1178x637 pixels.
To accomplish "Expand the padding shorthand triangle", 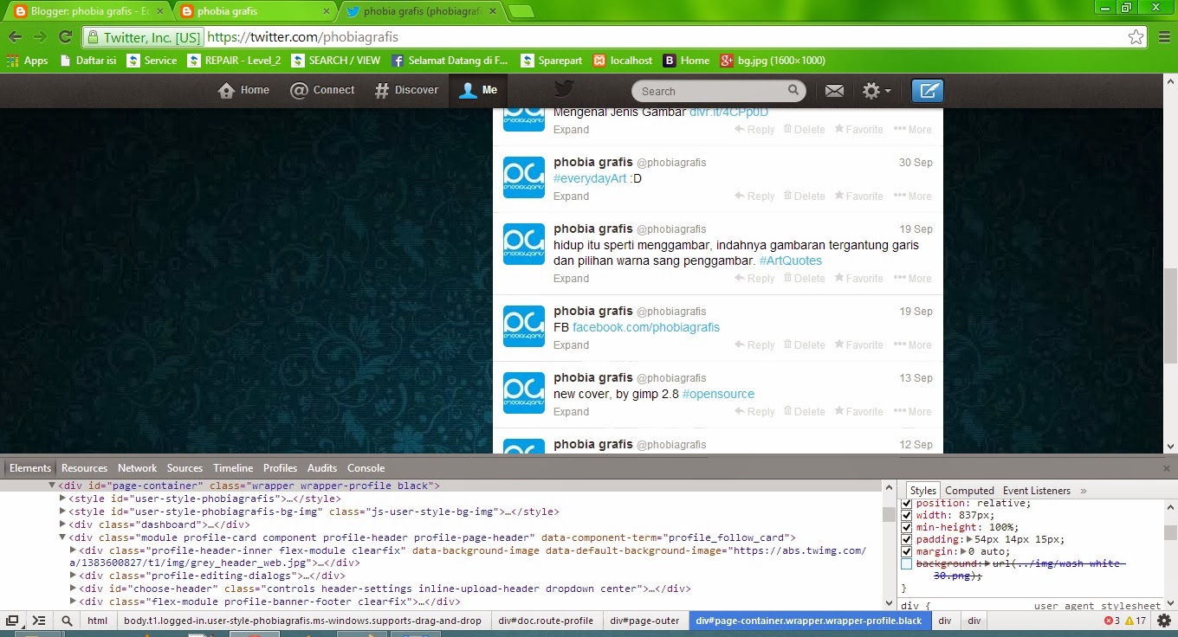I will coord(969,539).
